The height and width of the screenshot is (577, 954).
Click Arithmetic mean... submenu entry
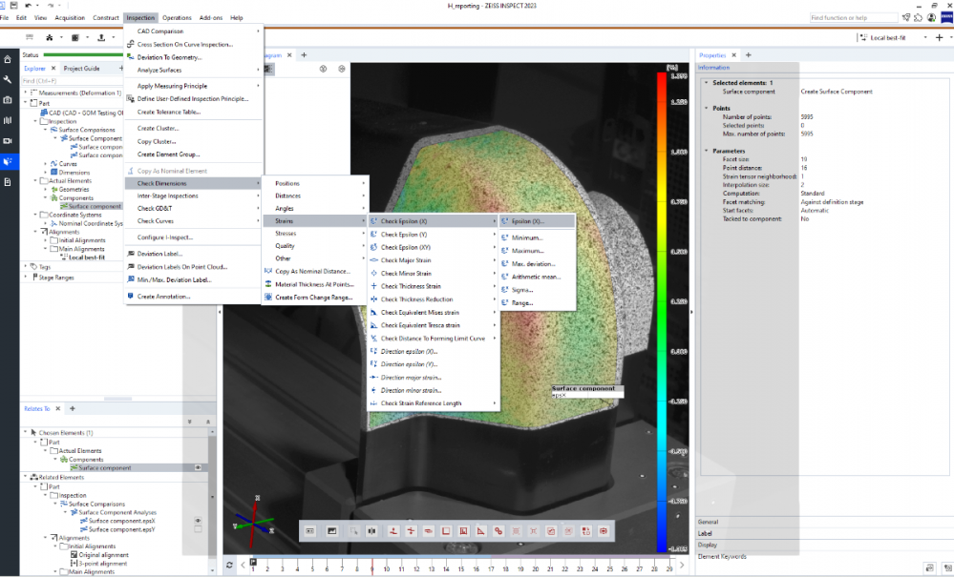536,277
